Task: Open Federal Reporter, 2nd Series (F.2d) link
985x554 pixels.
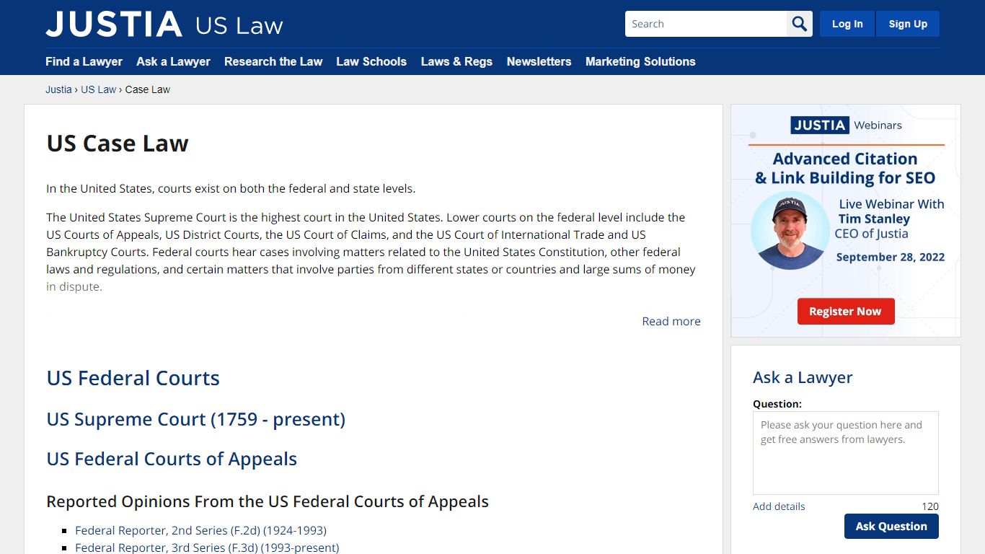Action: coord(200,530)
